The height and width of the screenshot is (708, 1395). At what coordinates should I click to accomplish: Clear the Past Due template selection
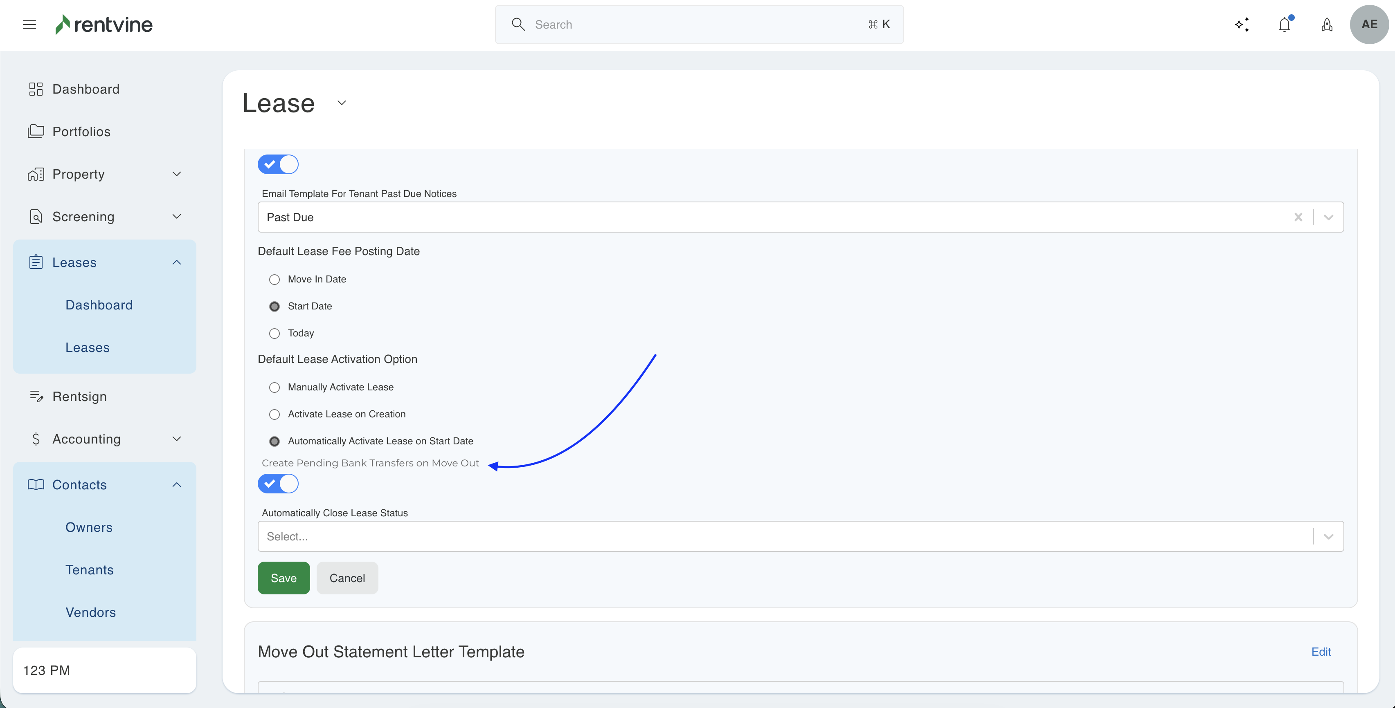(1298, 217)
